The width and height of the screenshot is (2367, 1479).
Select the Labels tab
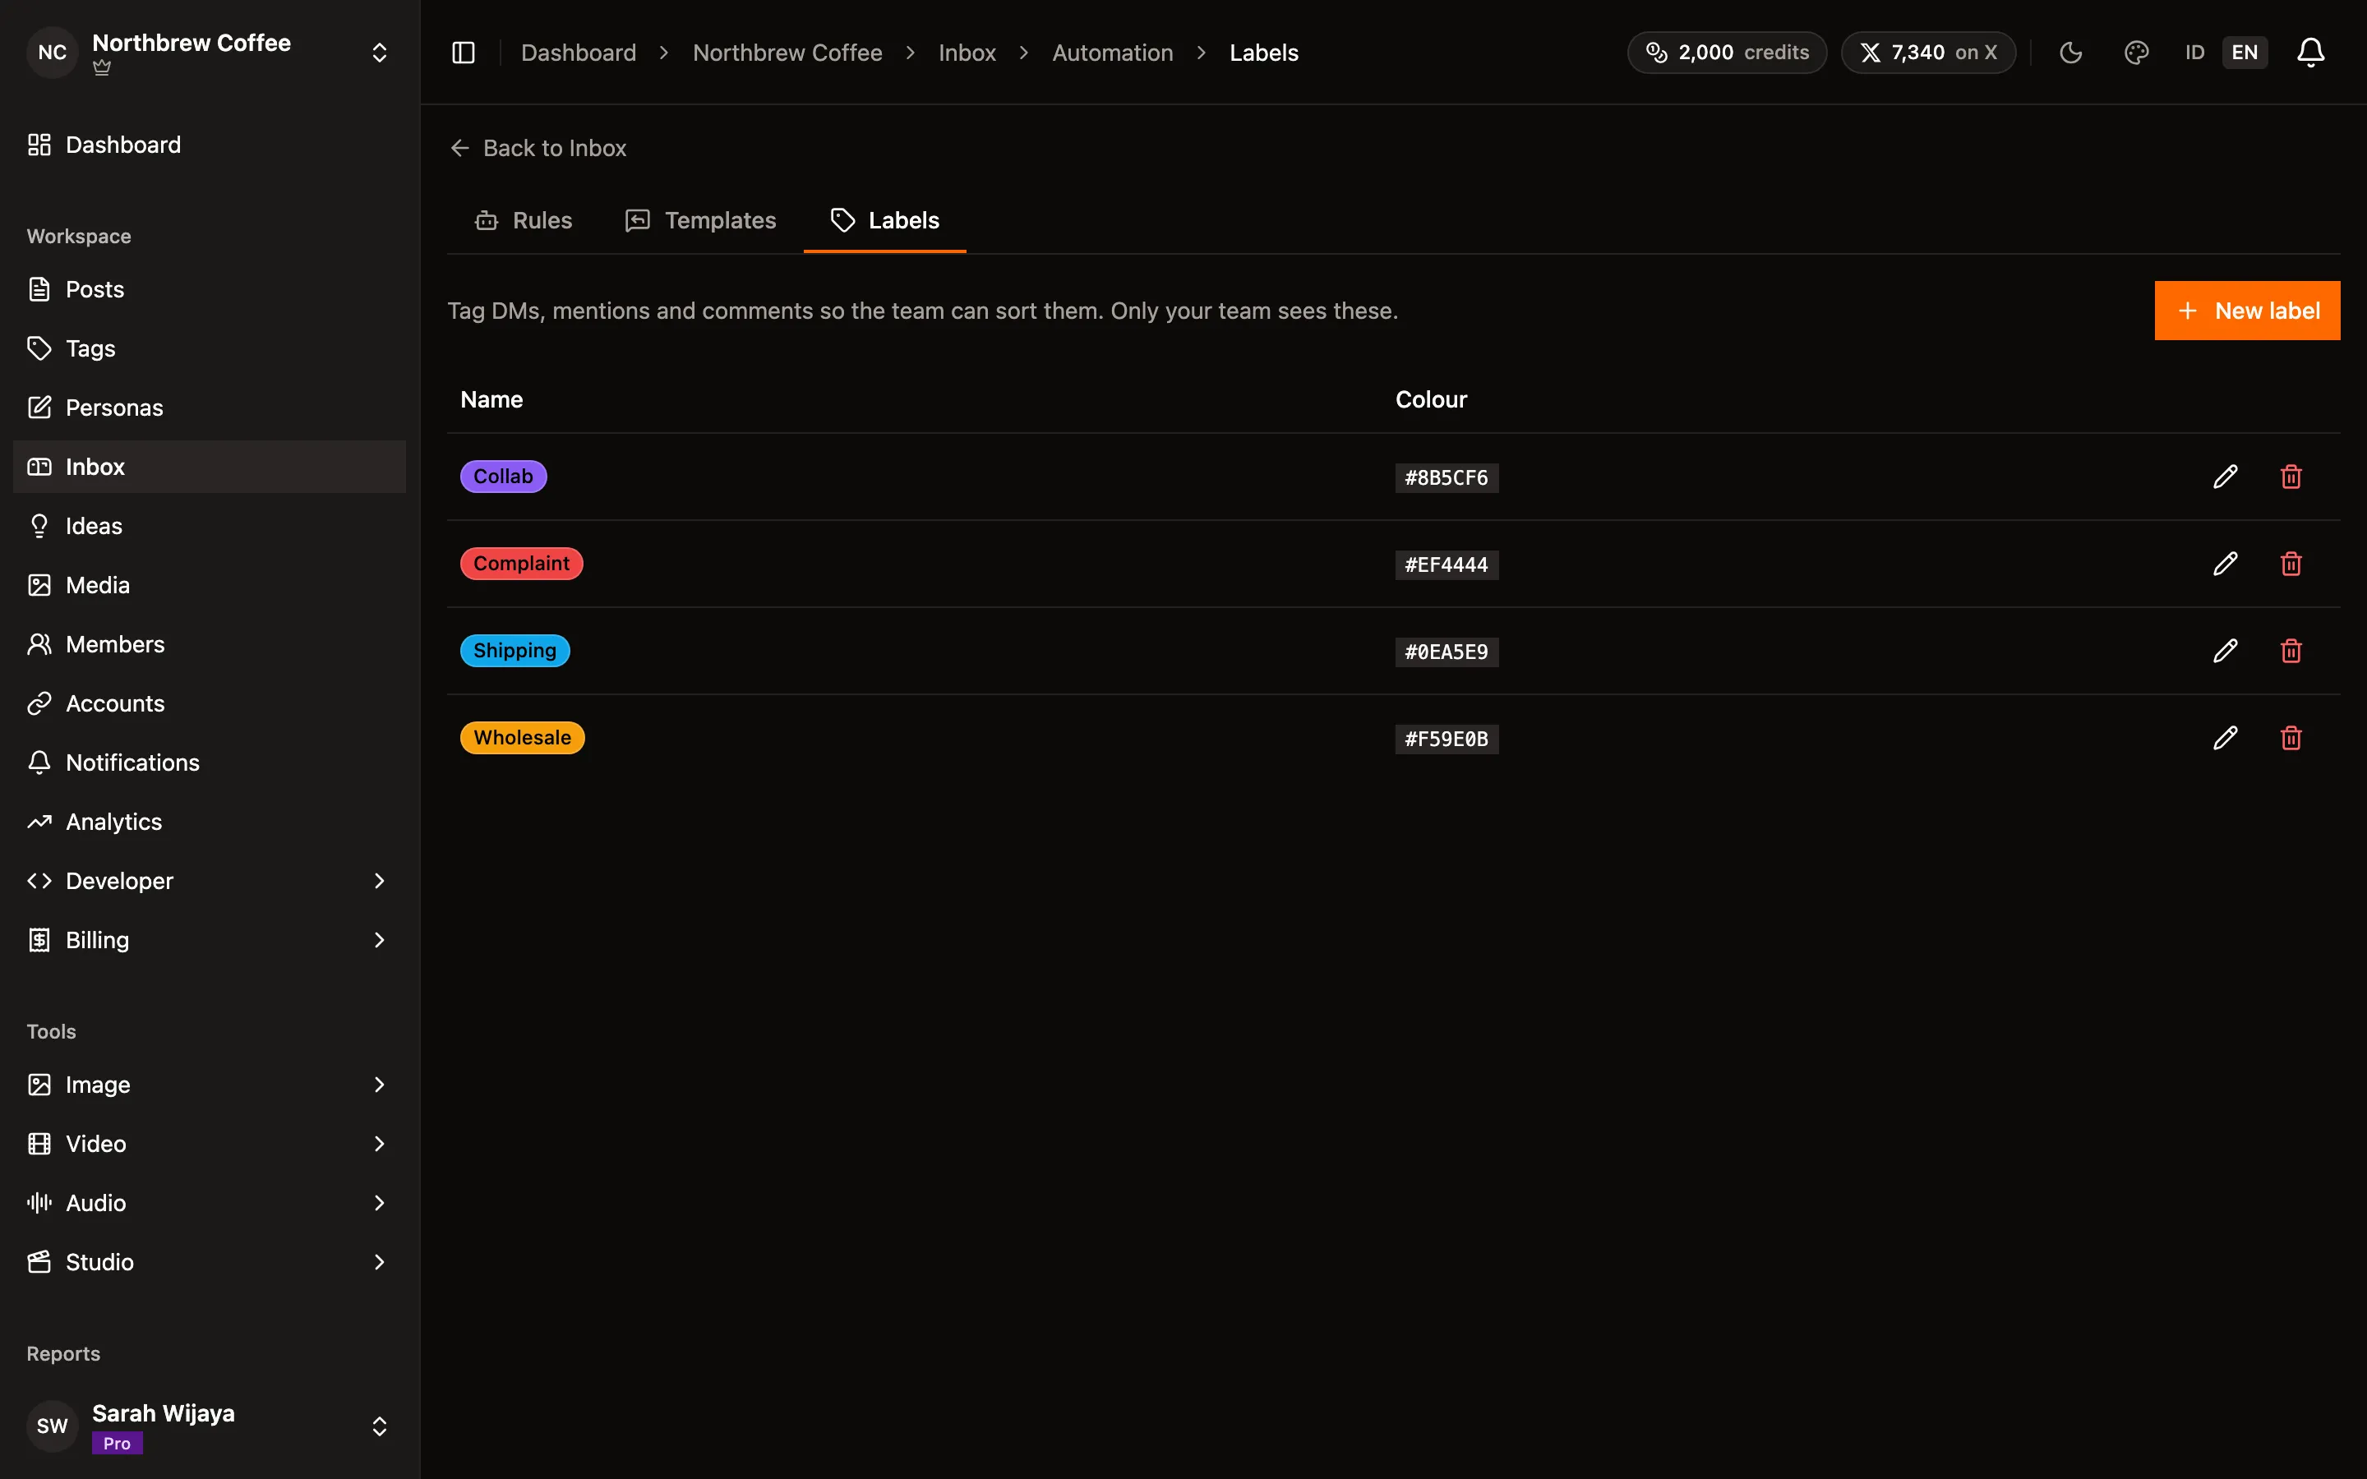(884, 220)
